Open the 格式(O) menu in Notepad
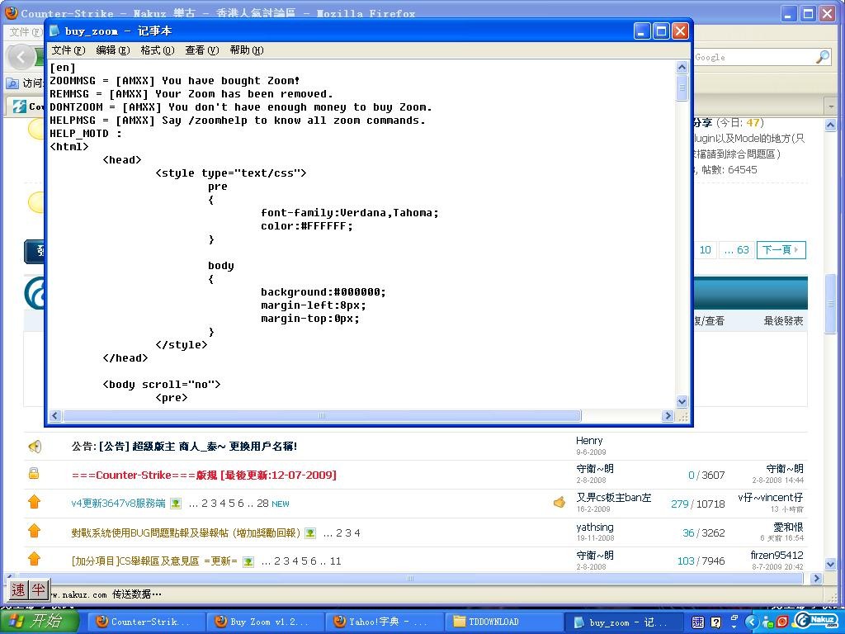The image size is (845, 634). click(x=158, y=50)
